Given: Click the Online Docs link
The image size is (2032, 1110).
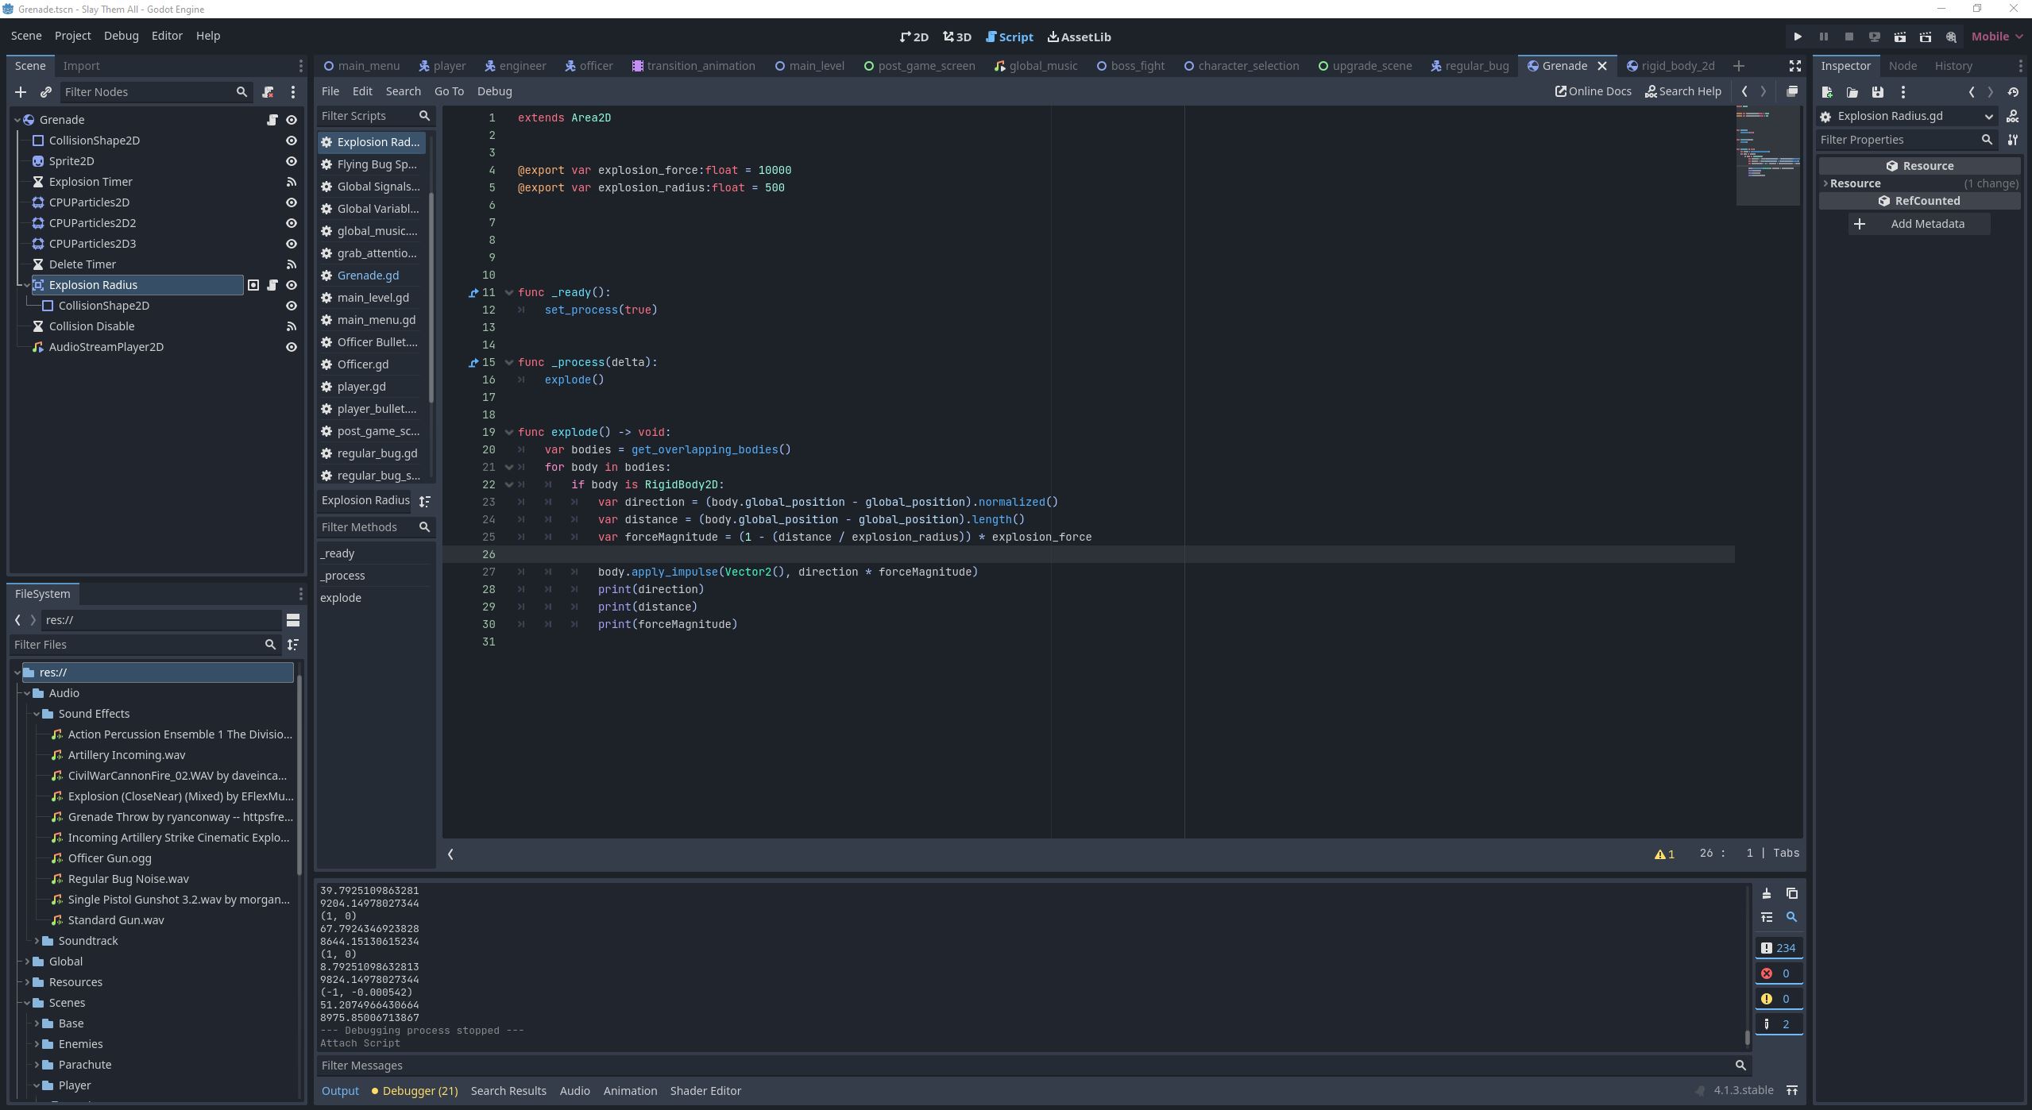Looking at the screenshot, I should pyautogui.click(x=1593, y=91).
